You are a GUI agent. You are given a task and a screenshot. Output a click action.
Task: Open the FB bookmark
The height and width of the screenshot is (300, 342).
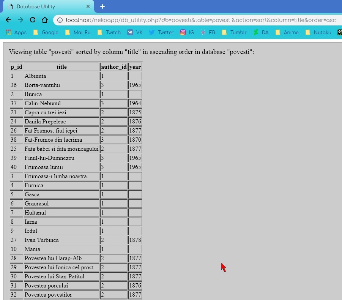(x=208, y=33)
